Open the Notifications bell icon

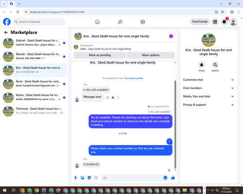[224, 22]
